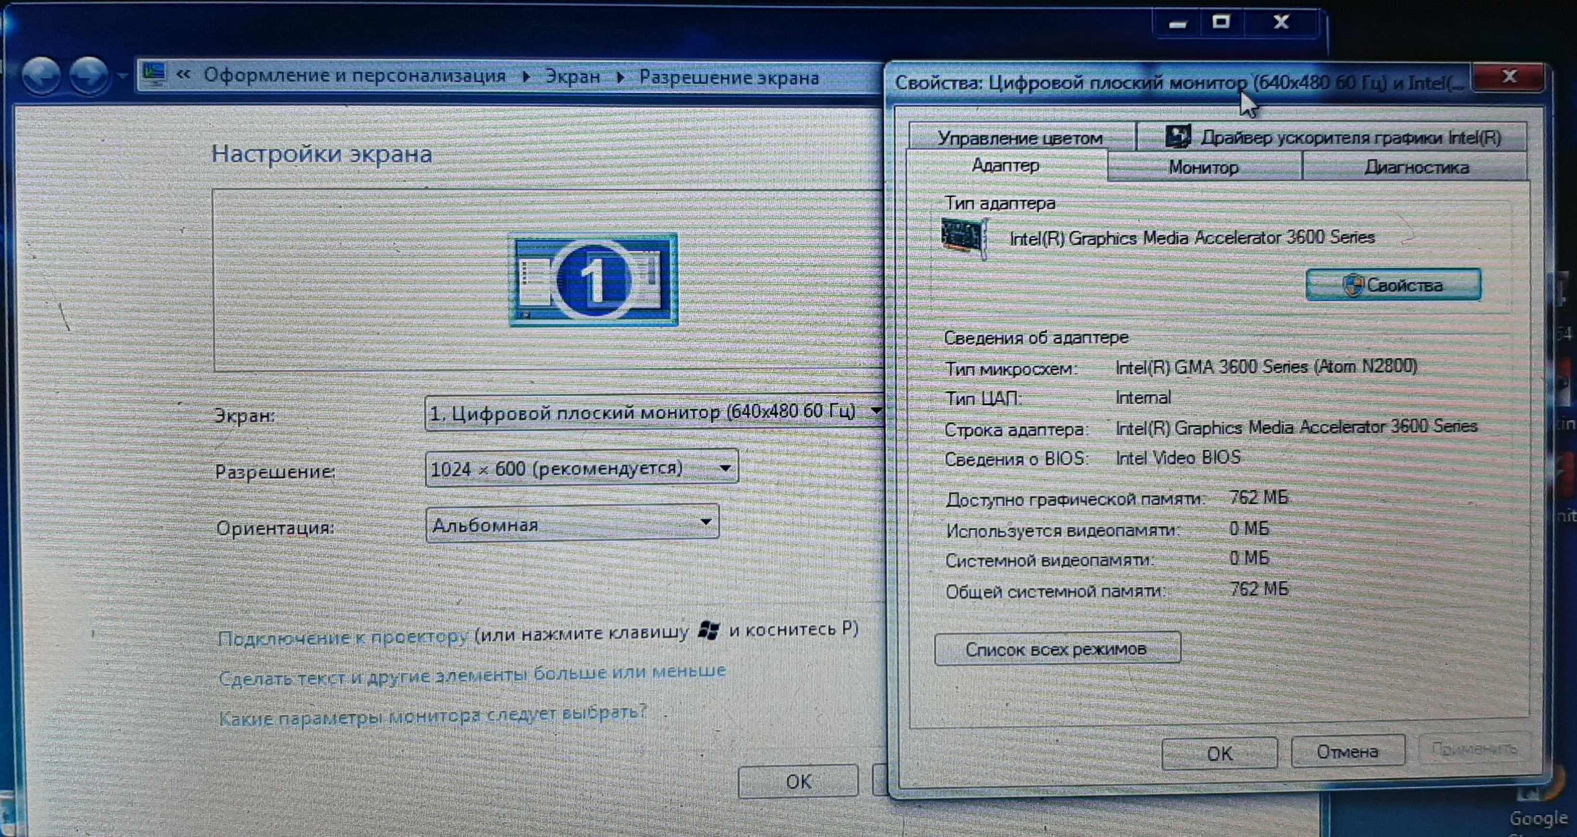Image resolution: width=1577 pixels, height=837 pixels.
Task: Go forward with the Explorer forward arrow
Action: point(89,76)
